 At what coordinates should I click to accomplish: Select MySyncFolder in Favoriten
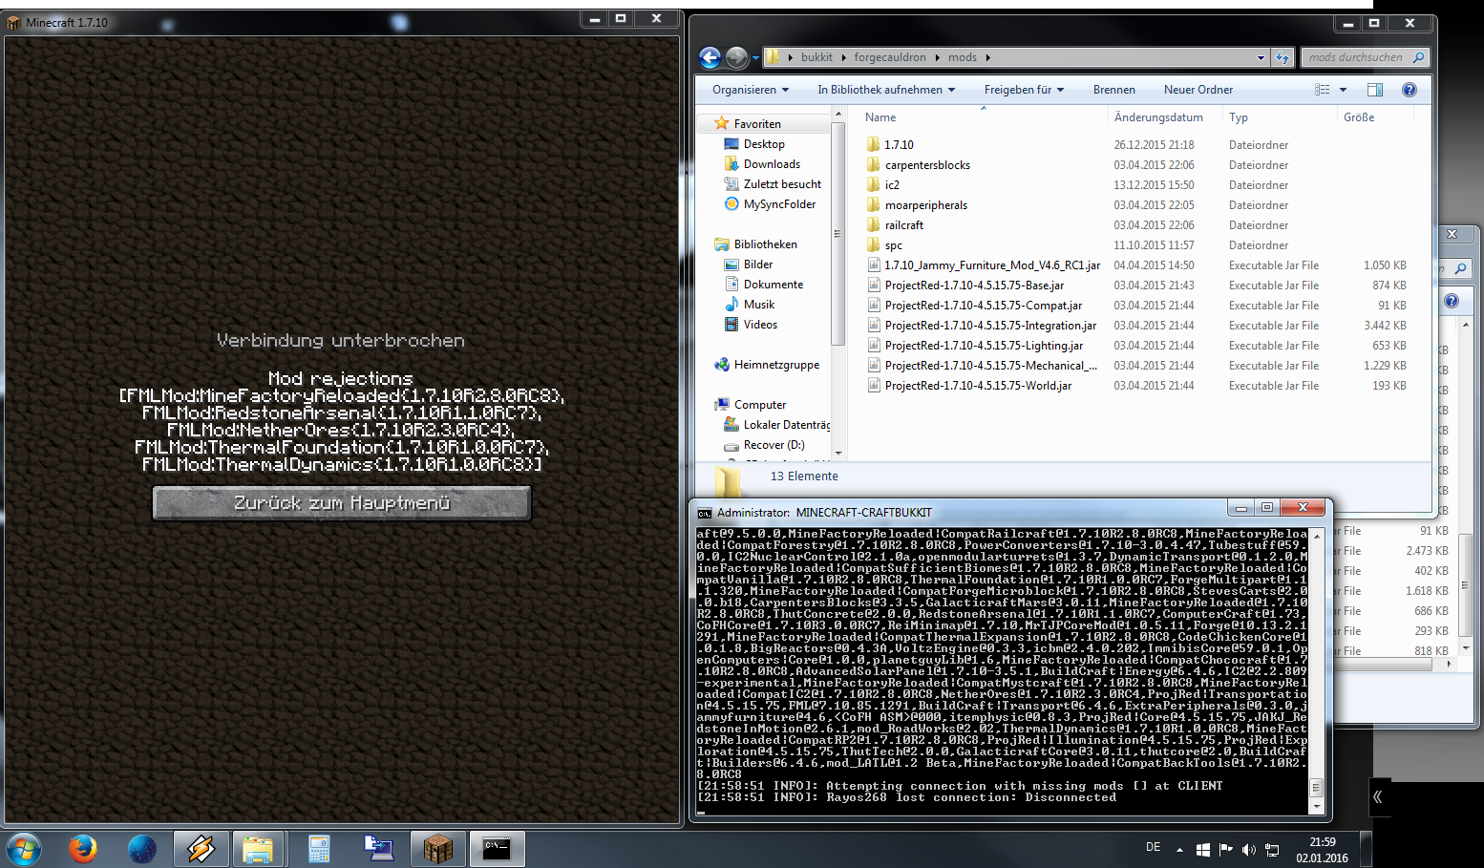(779, 204)
